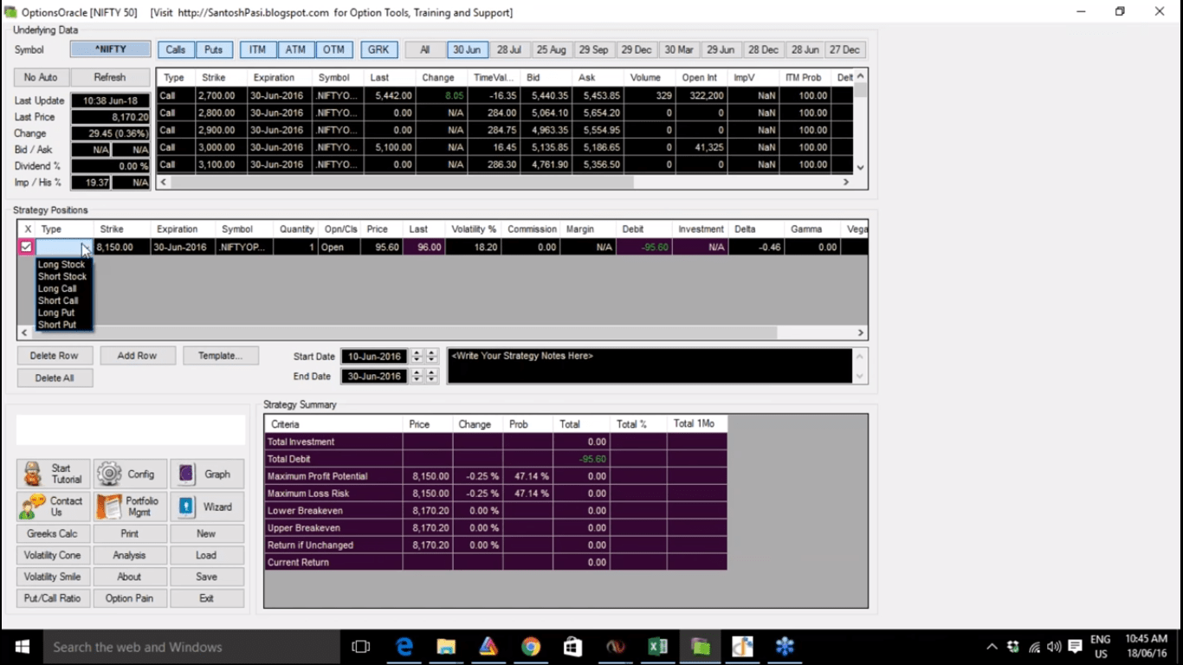Click options table horizontal scrollbar

pos(505,182)
